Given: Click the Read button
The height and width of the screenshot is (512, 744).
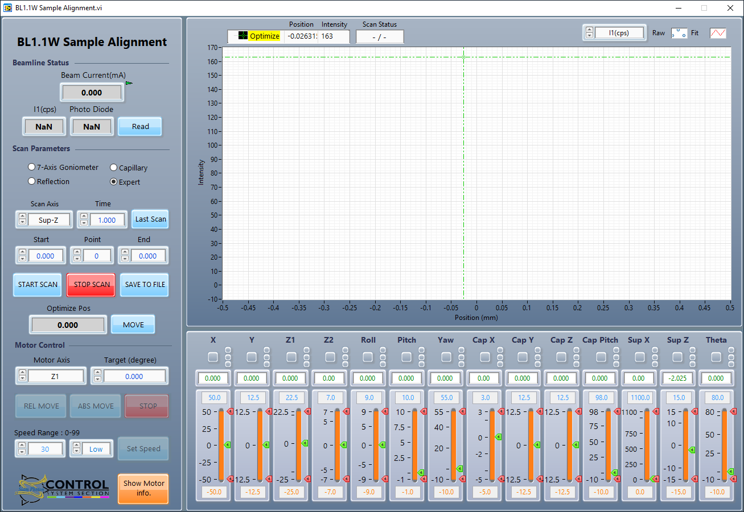Looking at the screenshot, I should point(140,126).
